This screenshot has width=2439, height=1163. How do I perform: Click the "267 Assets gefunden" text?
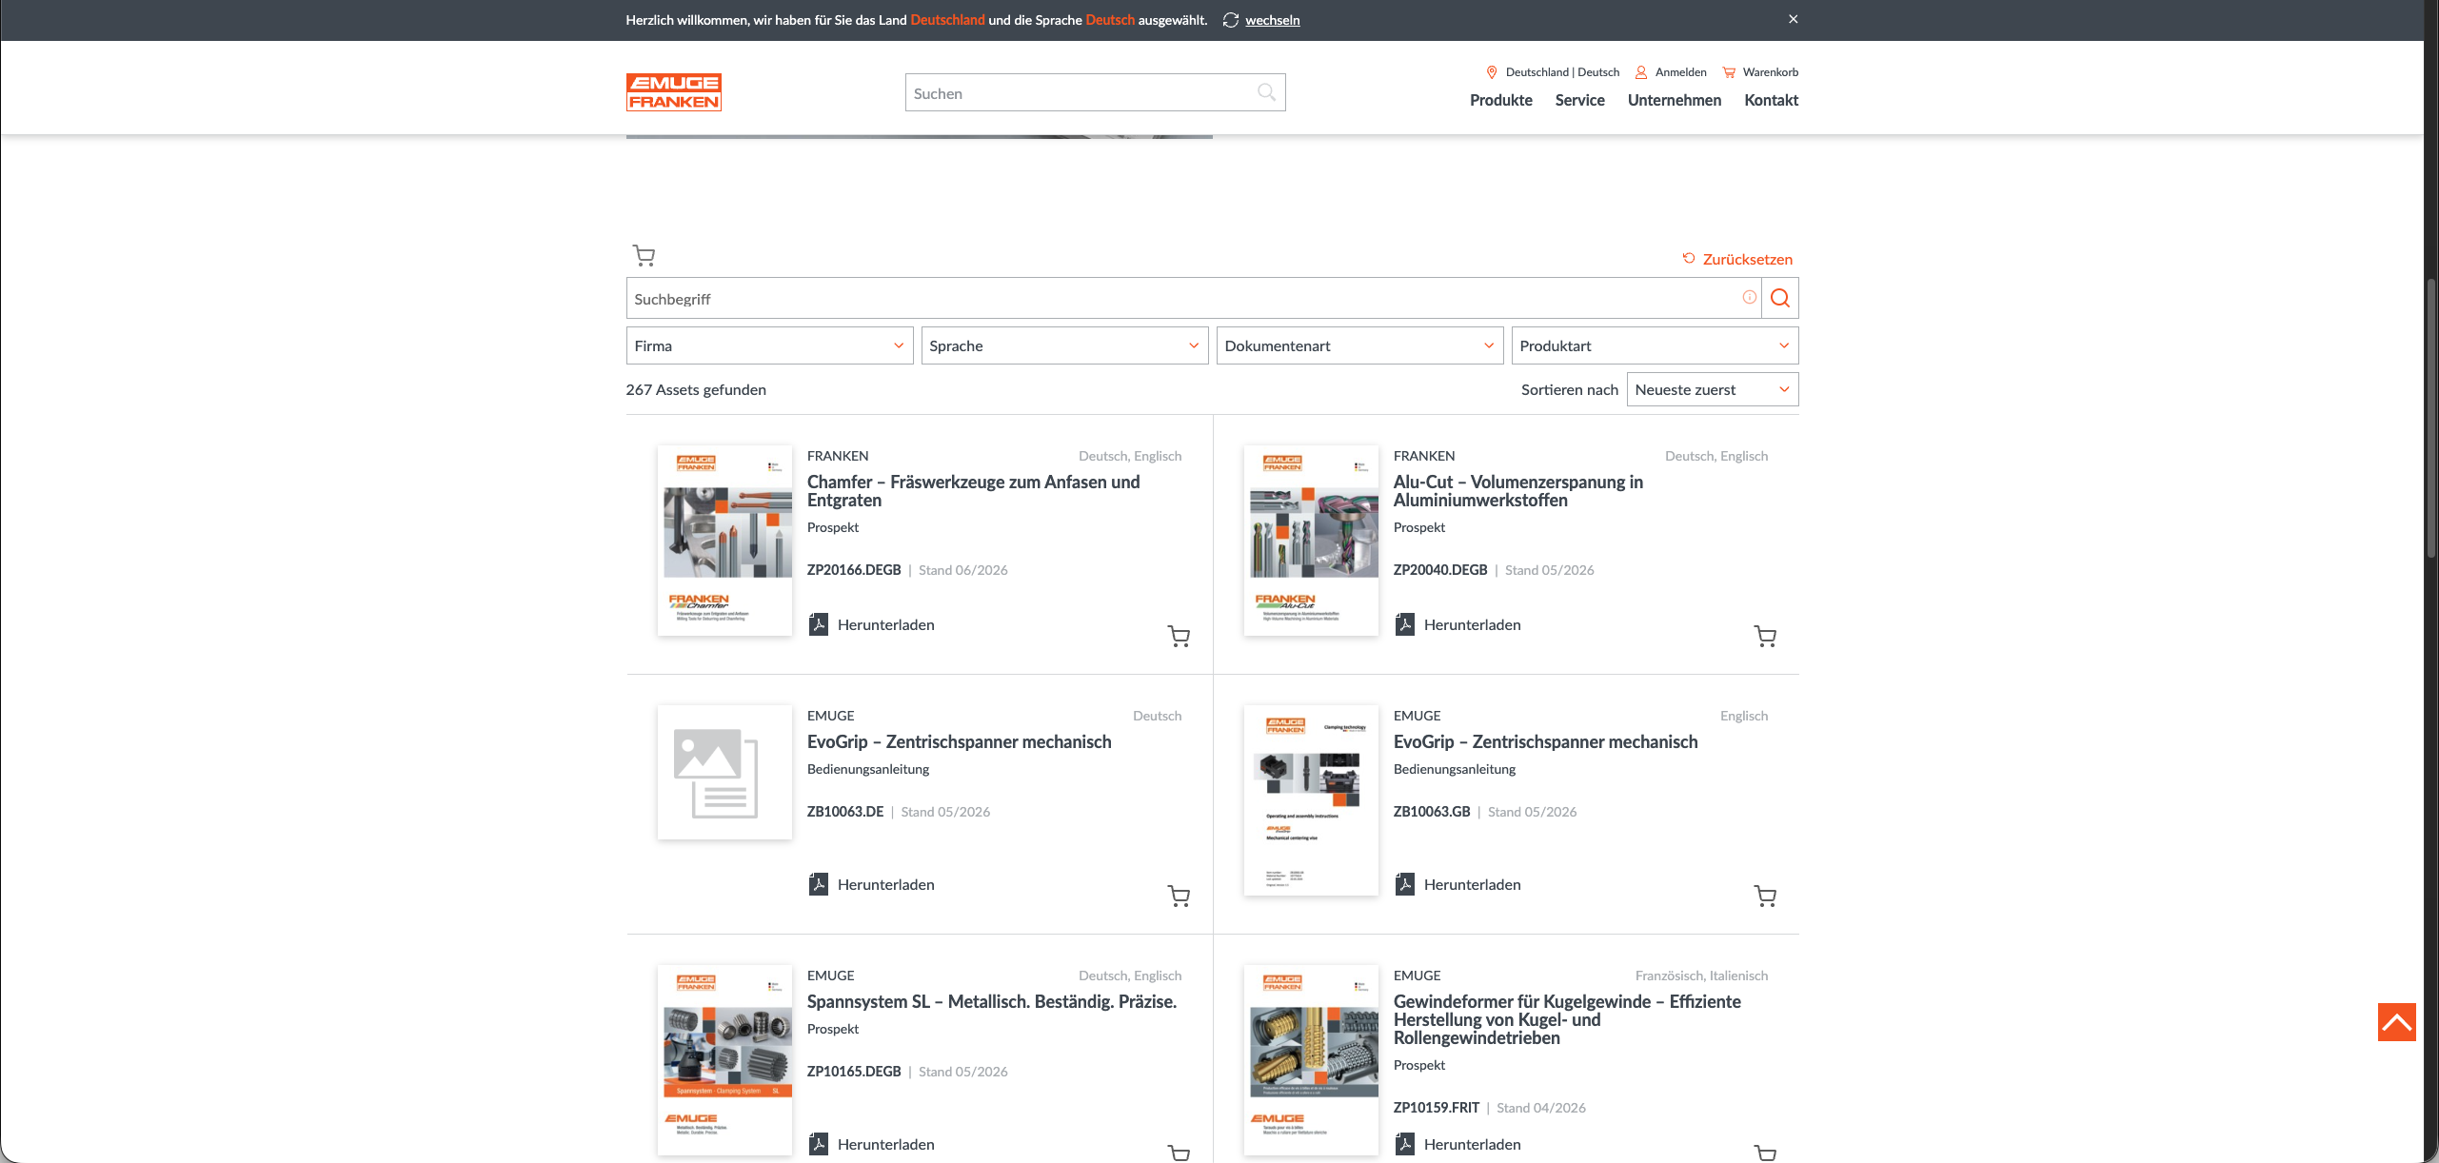coord(696,389)
